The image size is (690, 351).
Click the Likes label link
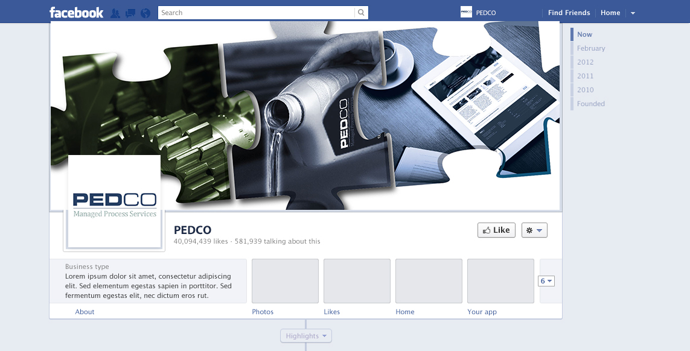(332, 312)
